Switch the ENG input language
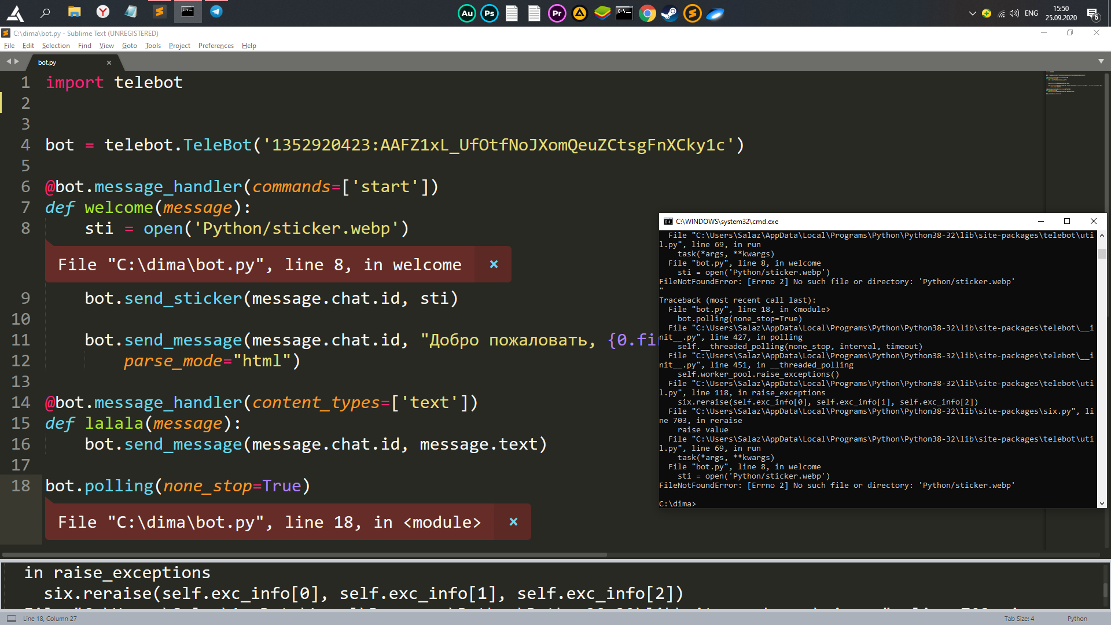This screenshot has width=1111, height=625. (1031, 13)
